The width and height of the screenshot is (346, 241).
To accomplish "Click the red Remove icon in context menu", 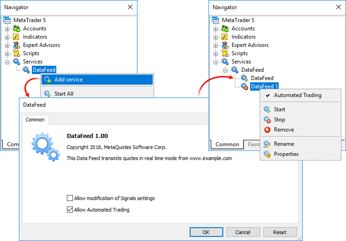I will pyautogui.click(x=267, y=130).
